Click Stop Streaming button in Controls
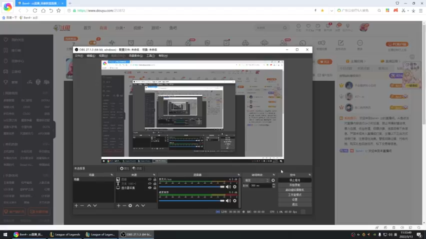The width and height of the screenshot is (426, 239). [295, 180]
